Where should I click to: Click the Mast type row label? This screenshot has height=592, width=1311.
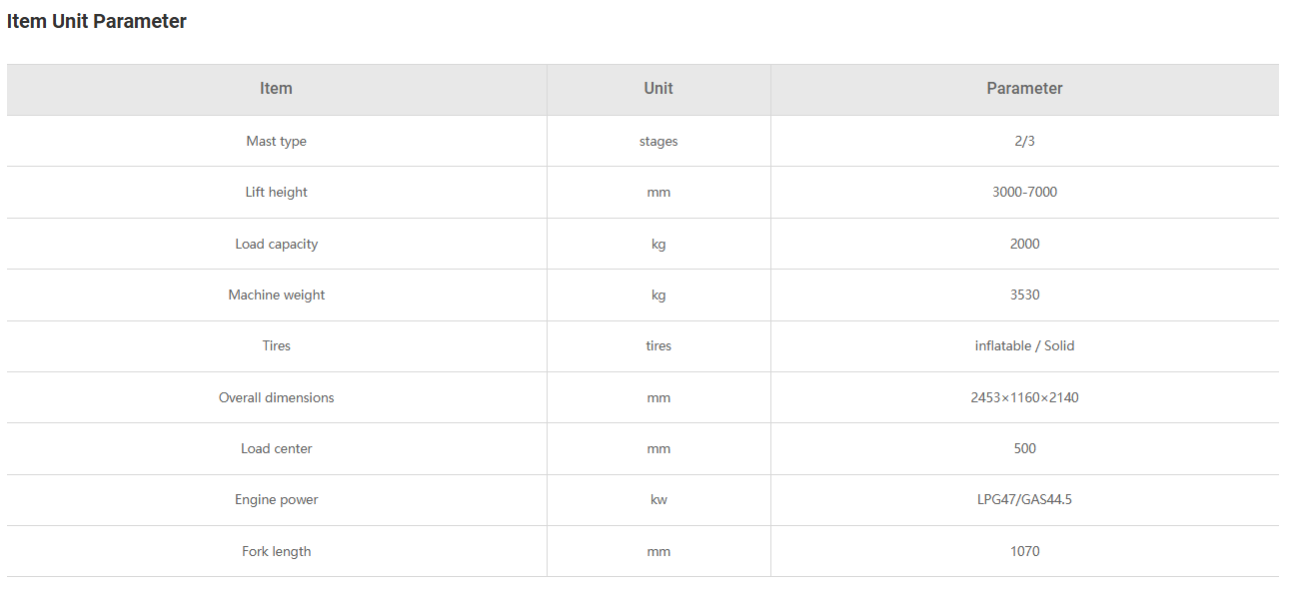(x=277, y=141)
